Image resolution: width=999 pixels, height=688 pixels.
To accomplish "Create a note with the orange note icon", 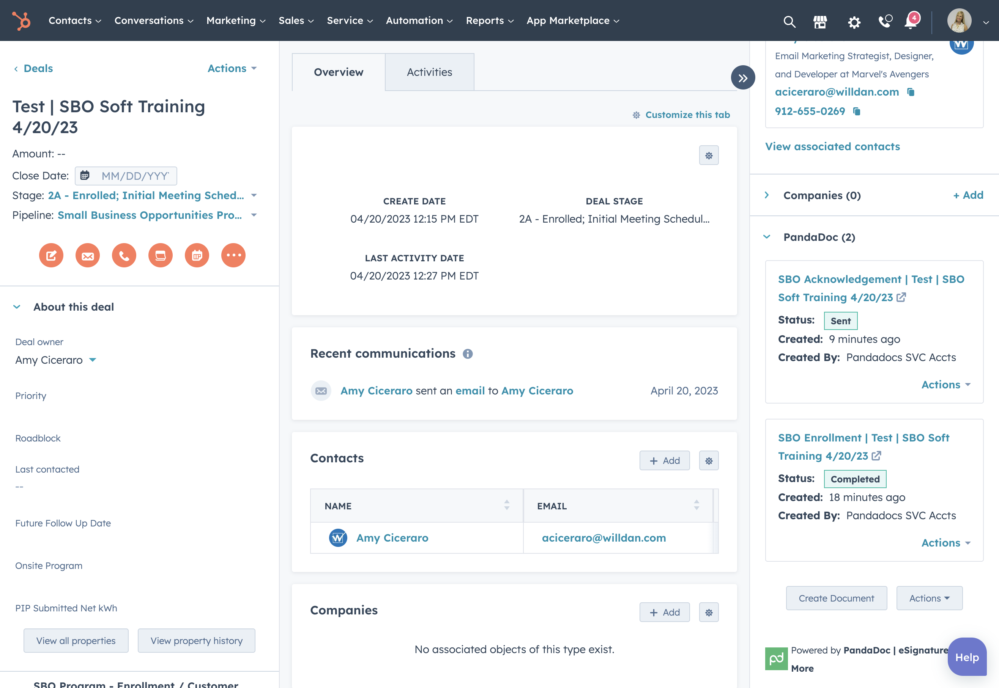I will pos(51,256).
